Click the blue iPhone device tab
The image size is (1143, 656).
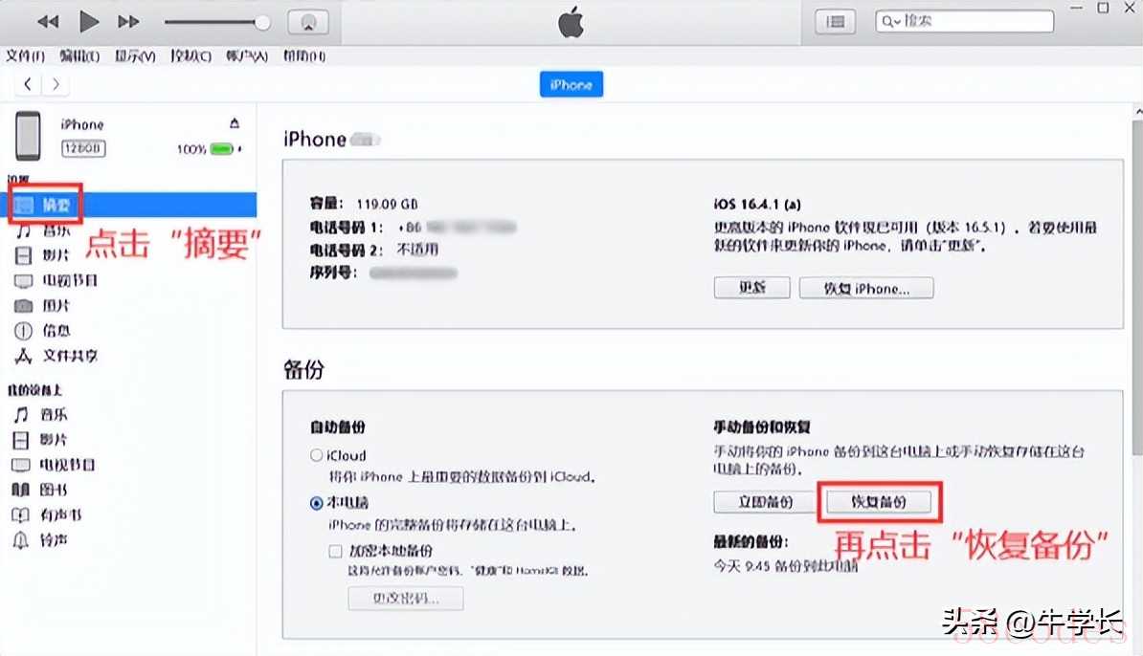click(x=571, y=84)
